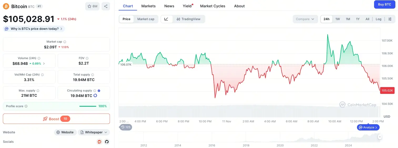Open the Chart tab
The width and height of the screenshot is (398, 148).
coord(128,6)
